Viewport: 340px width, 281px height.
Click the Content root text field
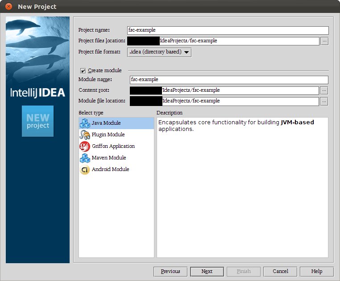click(x=224, y=90)
